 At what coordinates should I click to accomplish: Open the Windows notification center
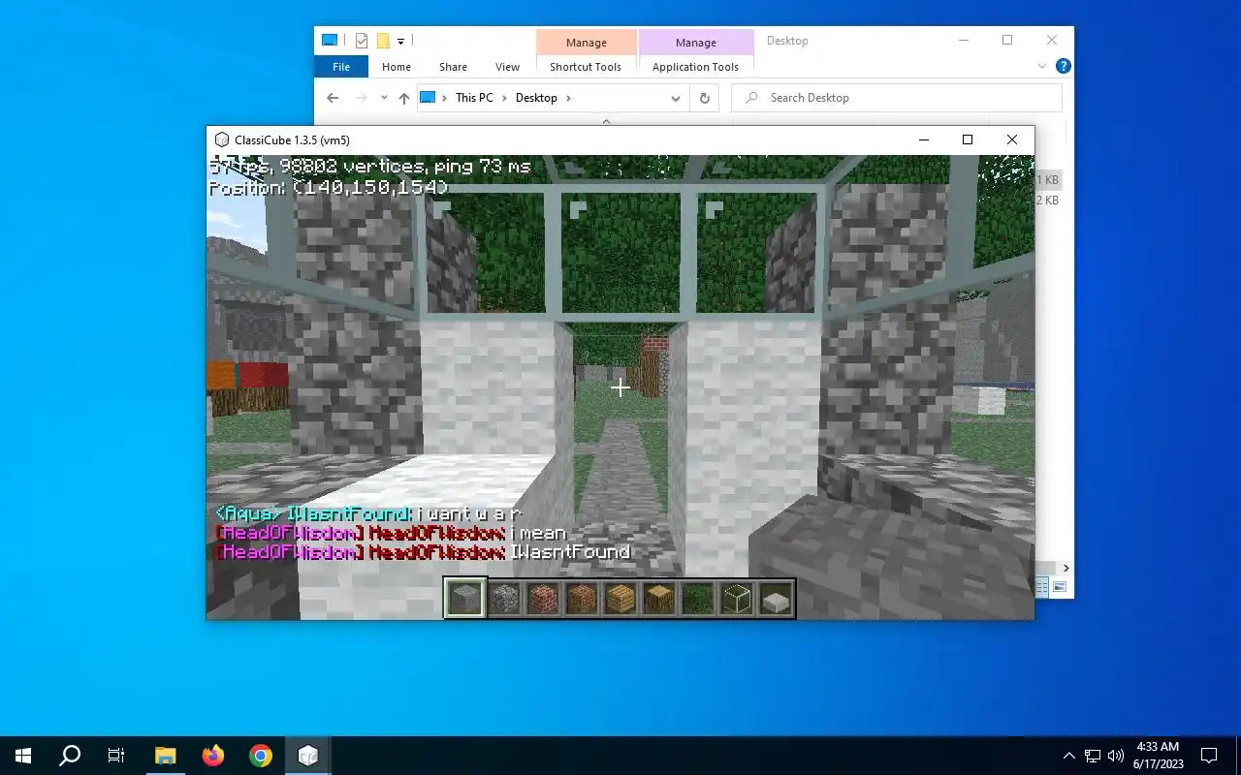(x=1209, y=756)
